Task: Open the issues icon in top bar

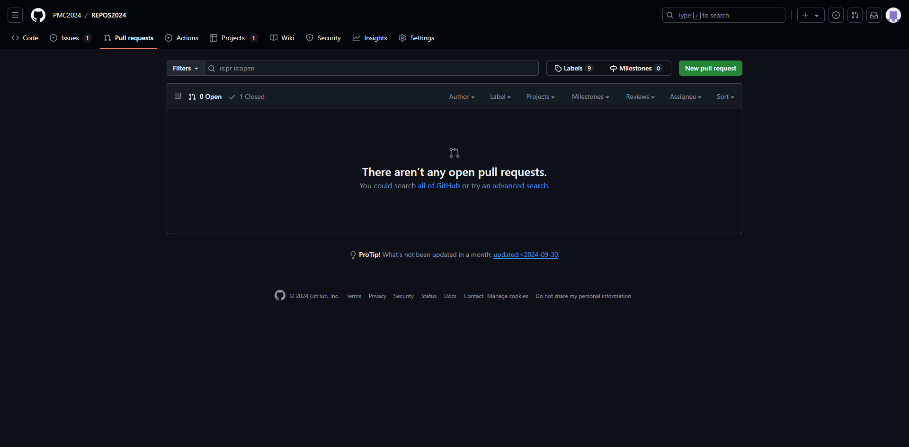Action: point(836,15)
